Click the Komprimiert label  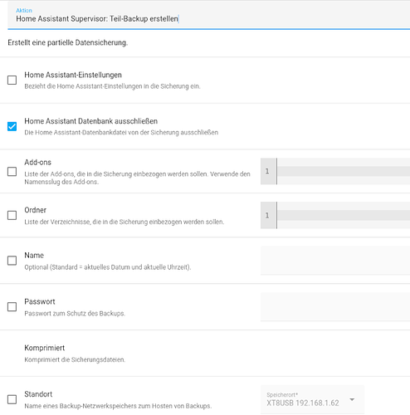pos(45,348)
